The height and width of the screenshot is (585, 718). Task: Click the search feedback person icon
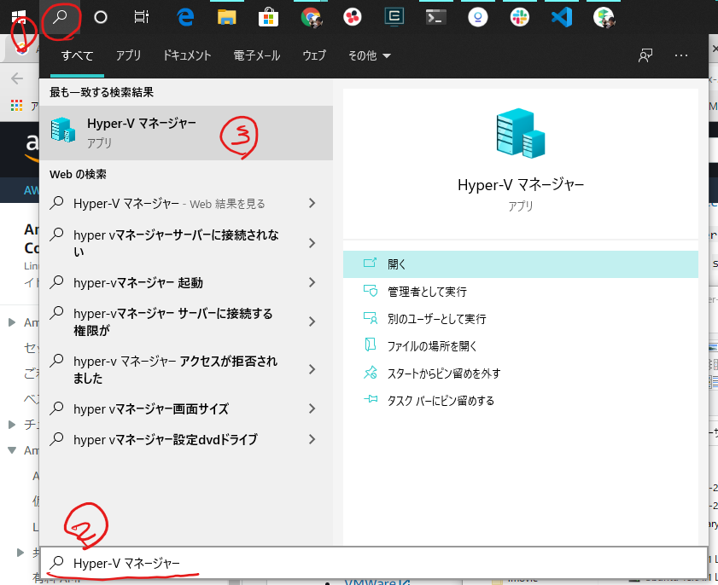coord(645,55)
